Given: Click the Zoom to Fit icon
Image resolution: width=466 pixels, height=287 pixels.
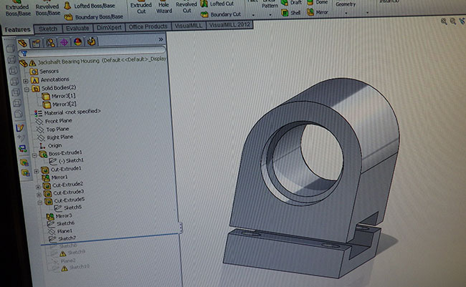Looking at the screenshot, I should click(444, 21).
